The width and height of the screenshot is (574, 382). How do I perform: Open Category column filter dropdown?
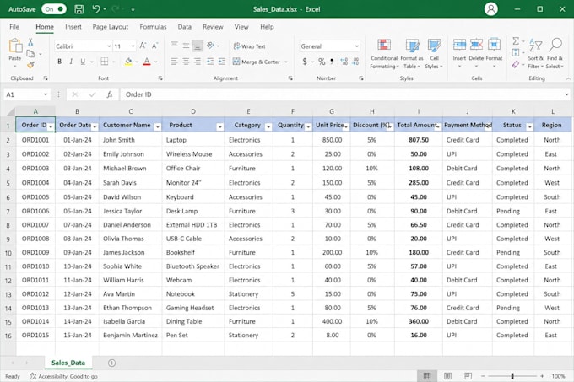pos(268,126)
